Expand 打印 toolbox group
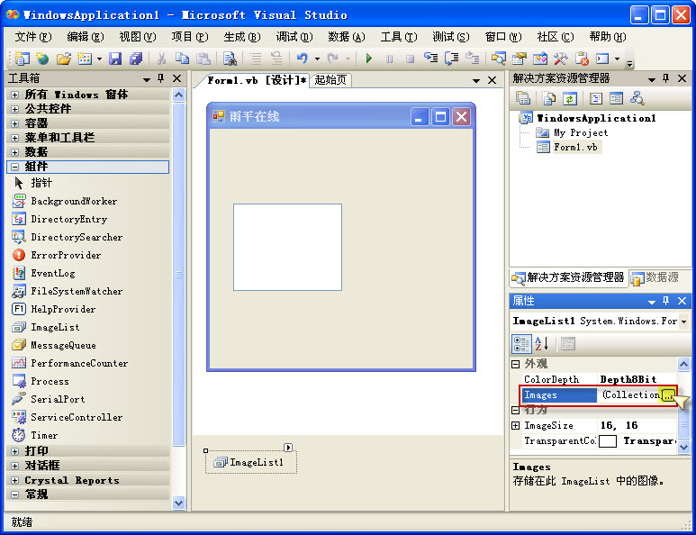The width and height of the screenshot is (696, 535). pos(14,451)
